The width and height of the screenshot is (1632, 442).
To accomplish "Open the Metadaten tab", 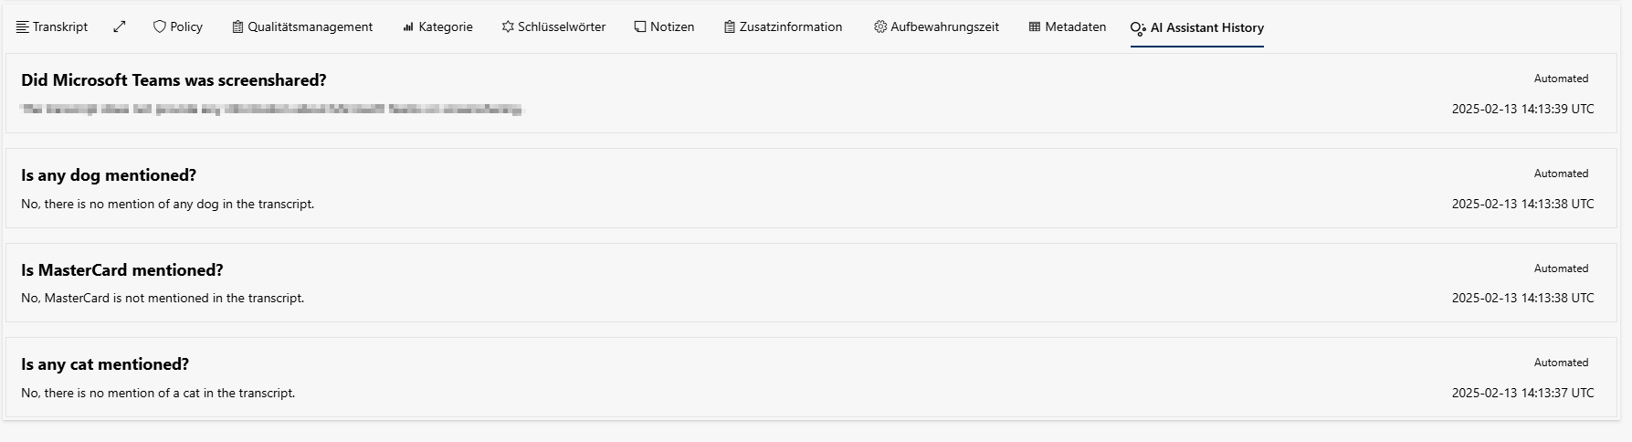I will pyautogui.click(x=1067, y=26).
